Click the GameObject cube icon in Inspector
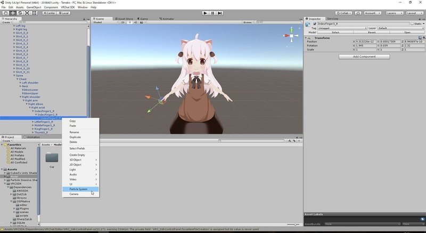This screenshot has width=426, height=233. click(308, 25)
